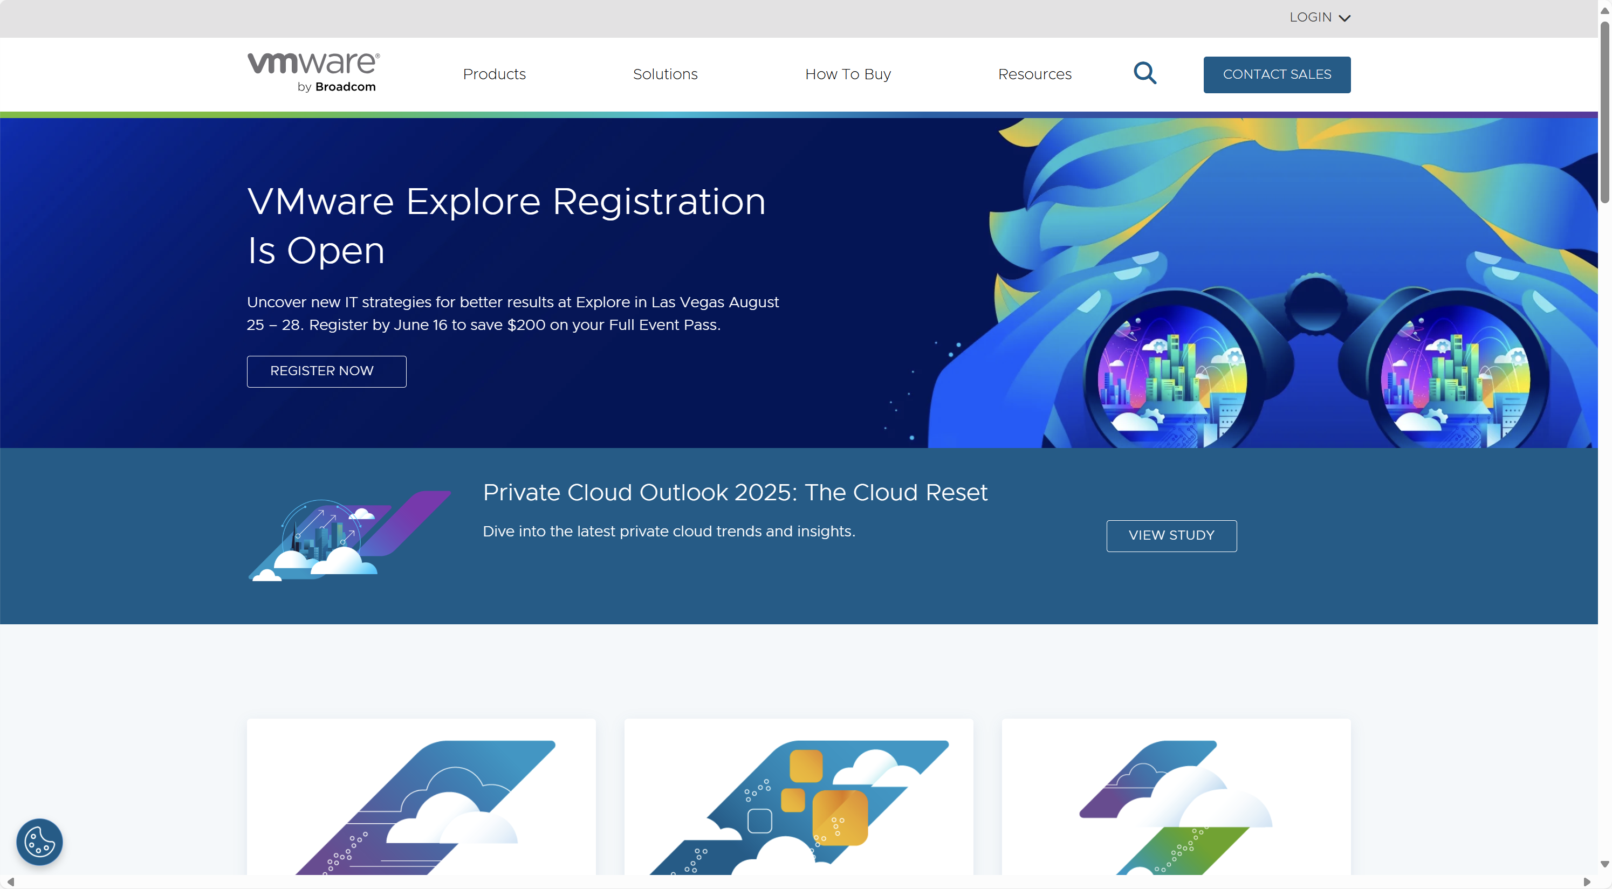The image size is (1612, 889).
Task: Open the How To Buy menu
Action: coord(847,74)
